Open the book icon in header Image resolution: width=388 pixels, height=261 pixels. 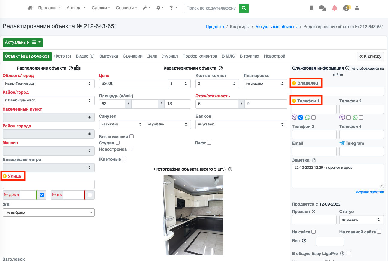point(311,8)
